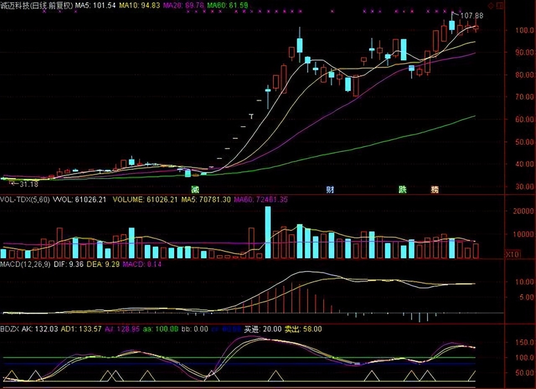Click the MACD(12,26,9) indicator name
This screenshot has width=536, height=389.
pyautogui.click(x=25, y=264)
